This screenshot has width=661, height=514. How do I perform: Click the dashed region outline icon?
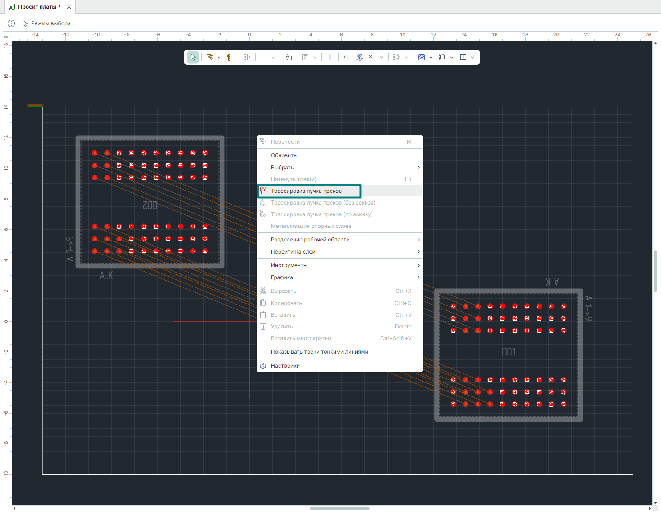click(x=442, y=57)
